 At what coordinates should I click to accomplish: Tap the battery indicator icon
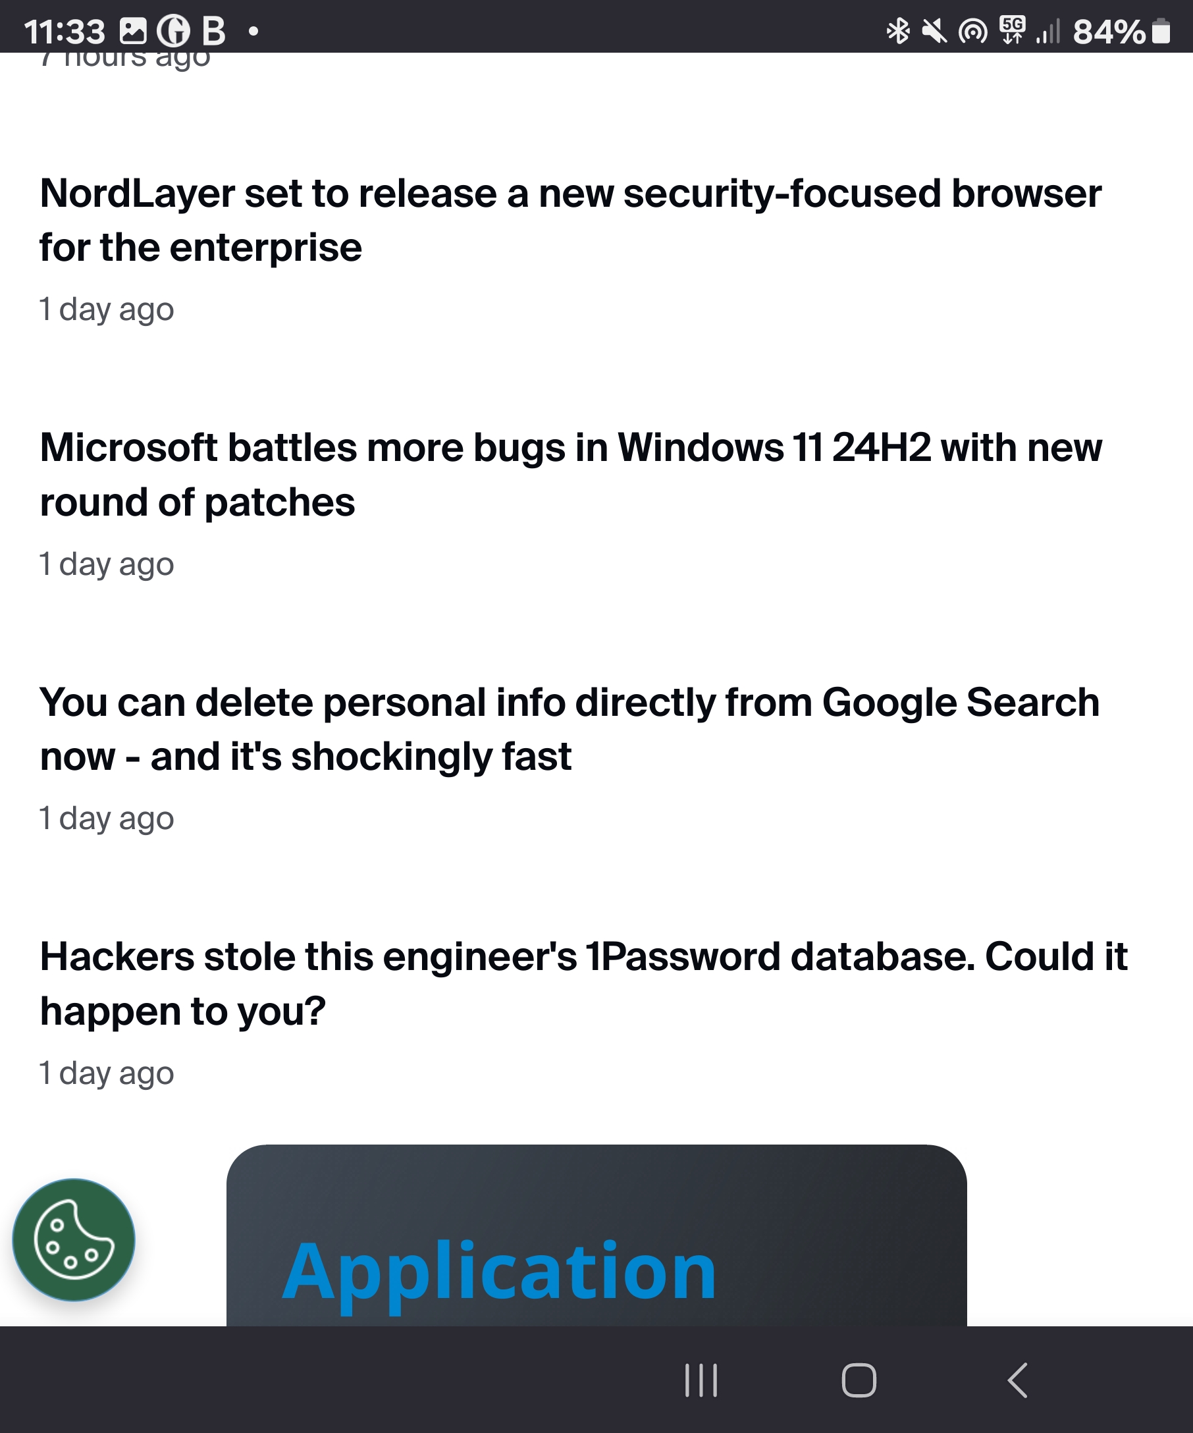click(1161, 31)
